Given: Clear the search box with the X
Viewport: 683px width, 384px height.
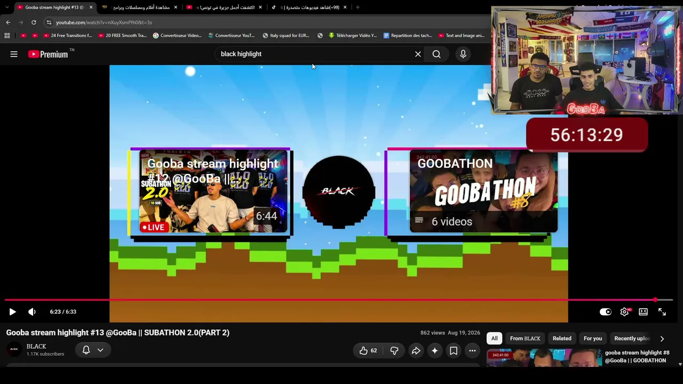Looking at the screenshot, I should click(418, 54).
